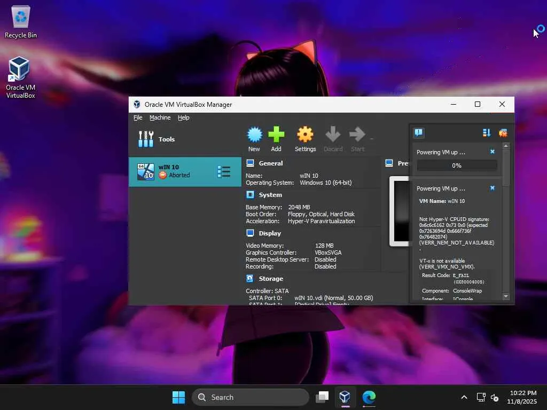
Task: Click the 0% progress bar
Action: 457,165
